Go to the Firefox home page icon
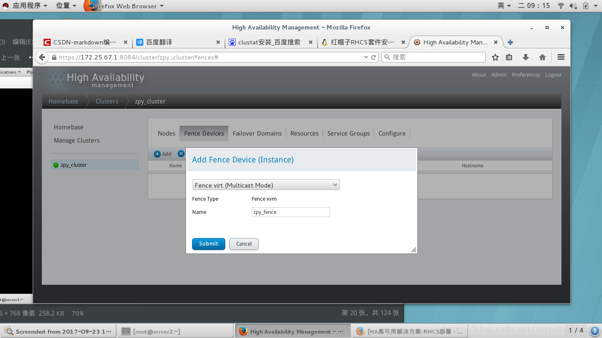602x338 pixels. tap(543, 57)
